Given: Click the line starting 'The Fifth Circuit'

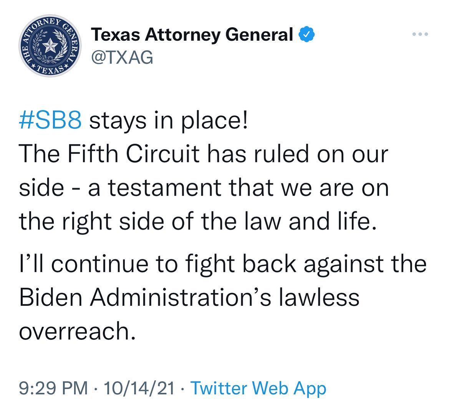Looking at the screenshot, I should point(204,154).
